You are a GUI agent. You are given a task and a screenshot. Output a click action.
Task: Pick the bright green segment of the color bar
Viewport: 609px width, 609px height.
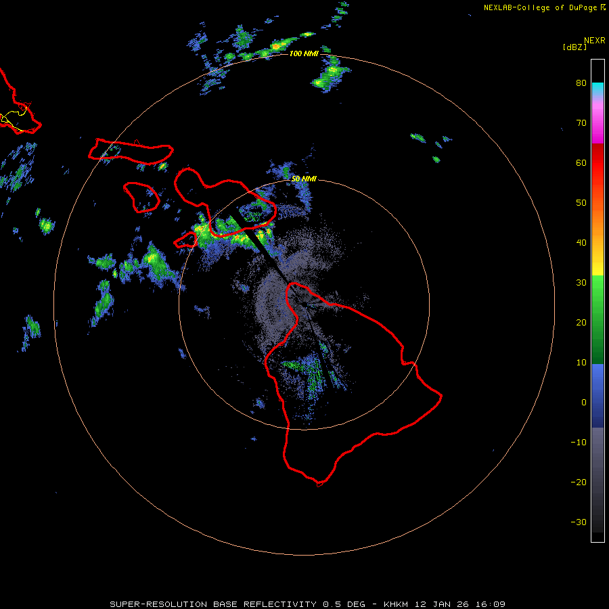(x=597, y=290)
